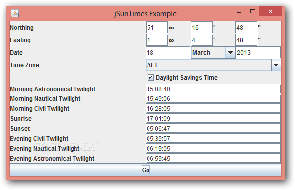Click the Go button

click(x=146, y=170)
